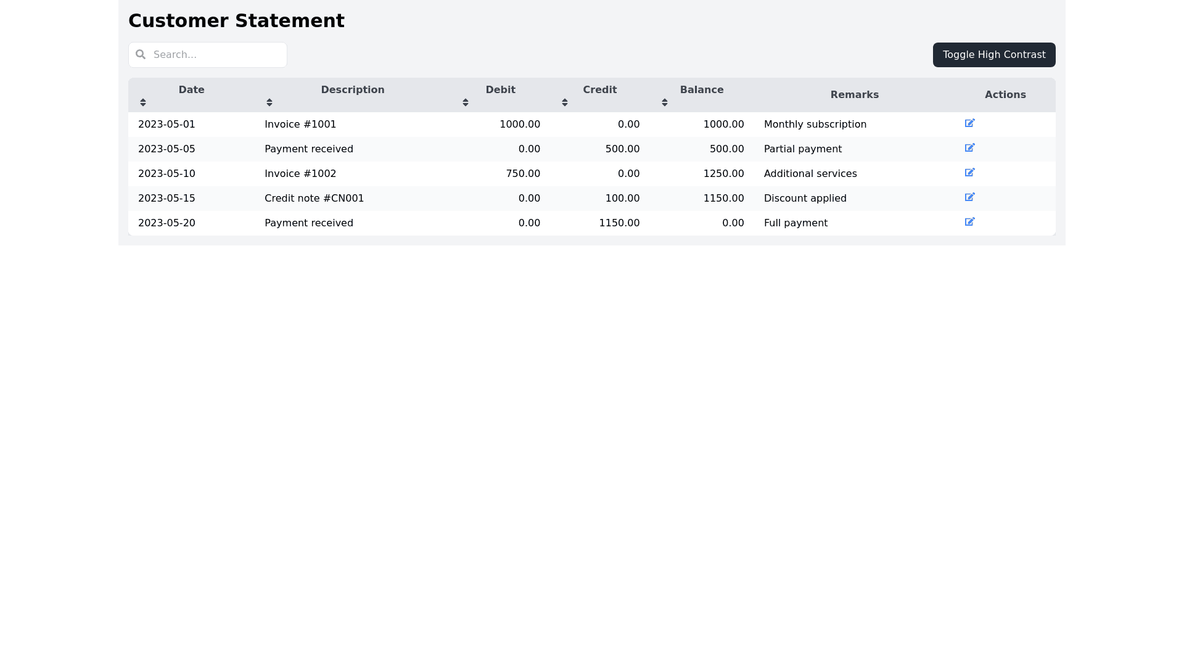This screenshot has width=1184, height=666.
Task: Click the 1150.00 credit amount cell
Action: [x=619, y=223]
